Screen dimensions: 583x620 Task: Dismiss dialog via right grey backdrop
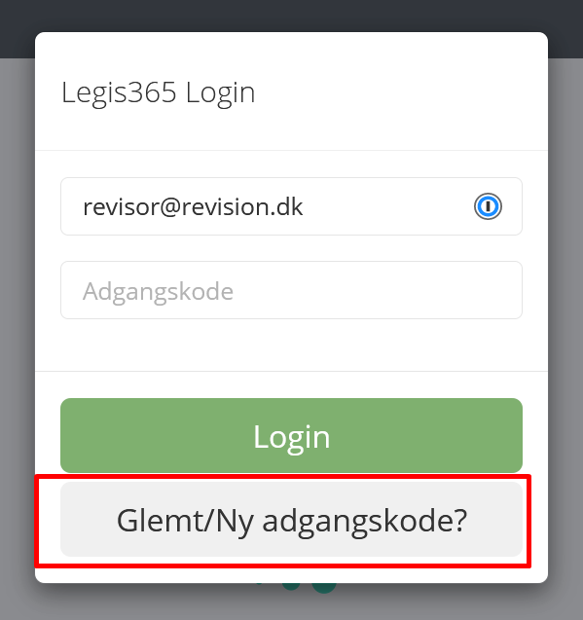click(565, 316)
